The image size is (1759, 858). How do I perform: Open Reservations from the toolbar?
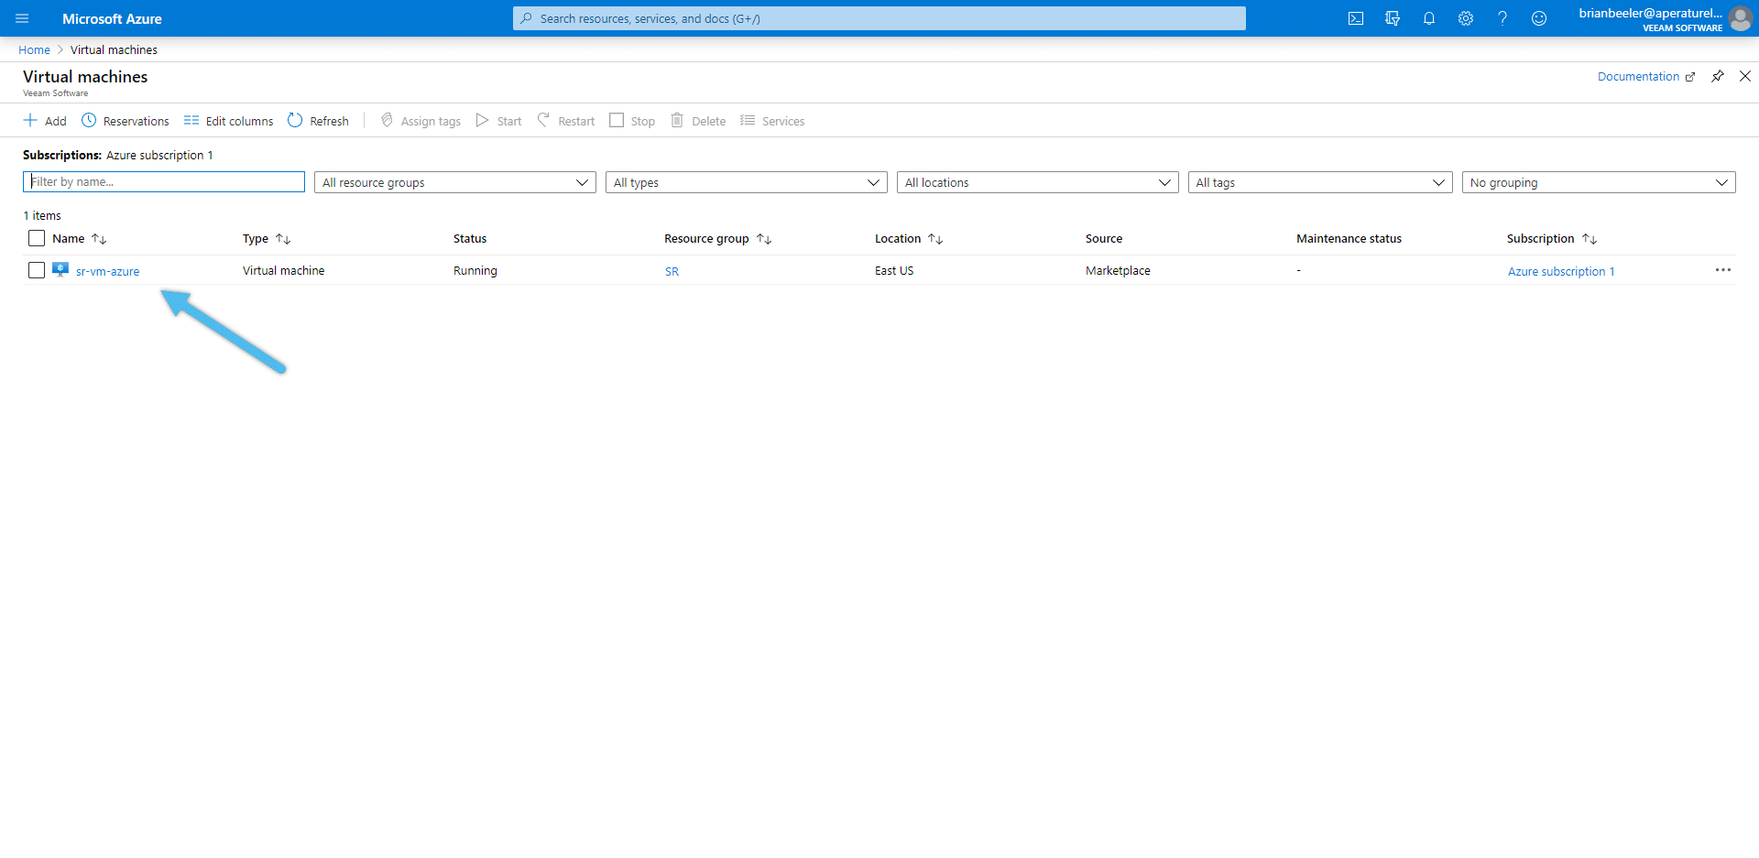point(126,121)
